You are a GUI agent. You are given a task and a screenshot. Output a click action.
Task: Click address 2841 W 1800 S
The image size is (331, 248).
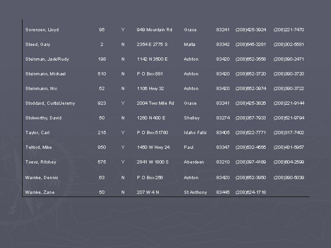pos(153,162)
